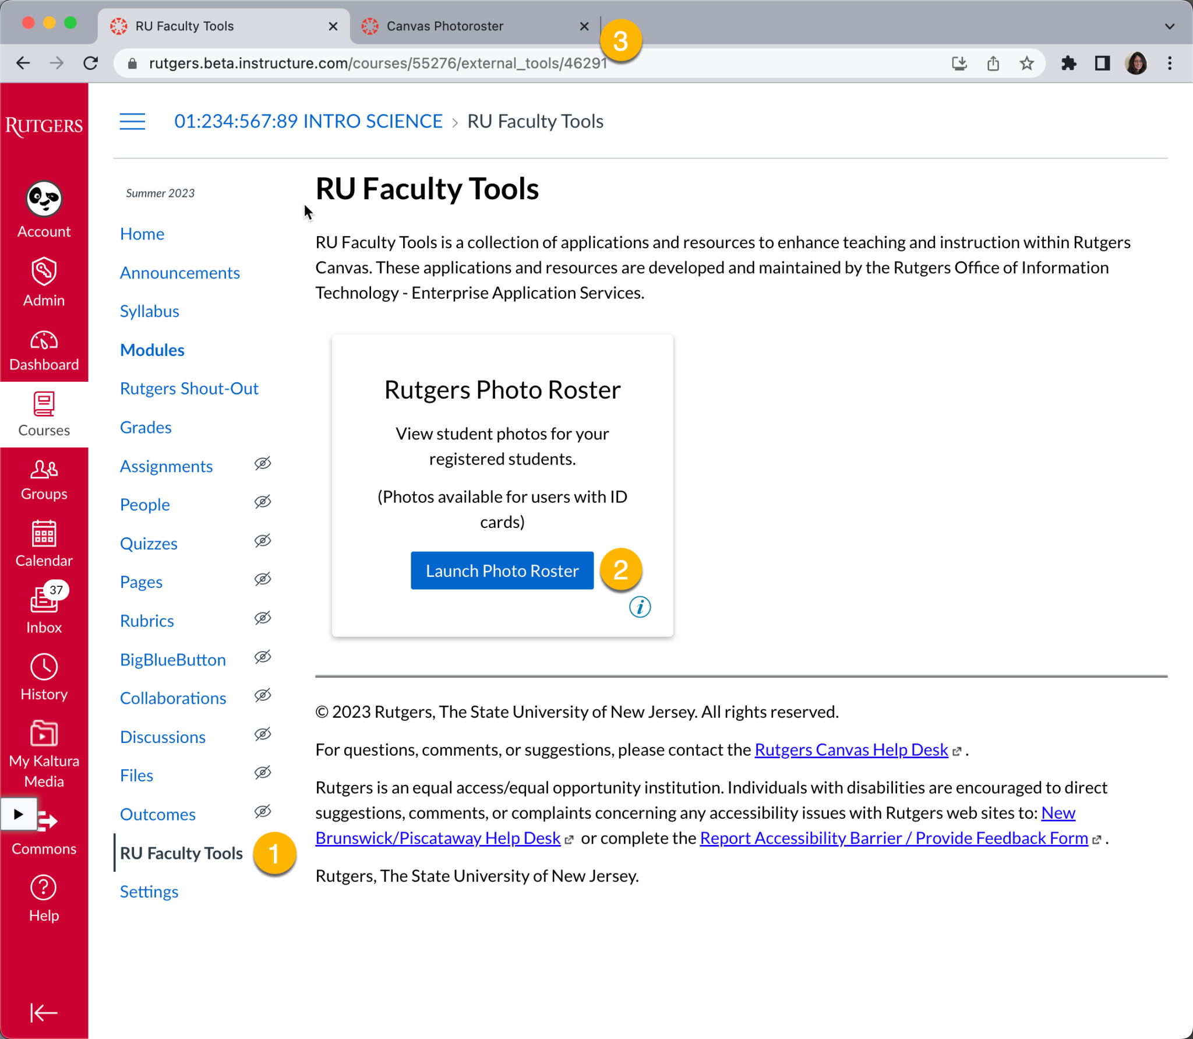Collapse the red sidebar using bottom arrow
The height and width of the screenshot is (1039, 1193).
(44, 1013)
